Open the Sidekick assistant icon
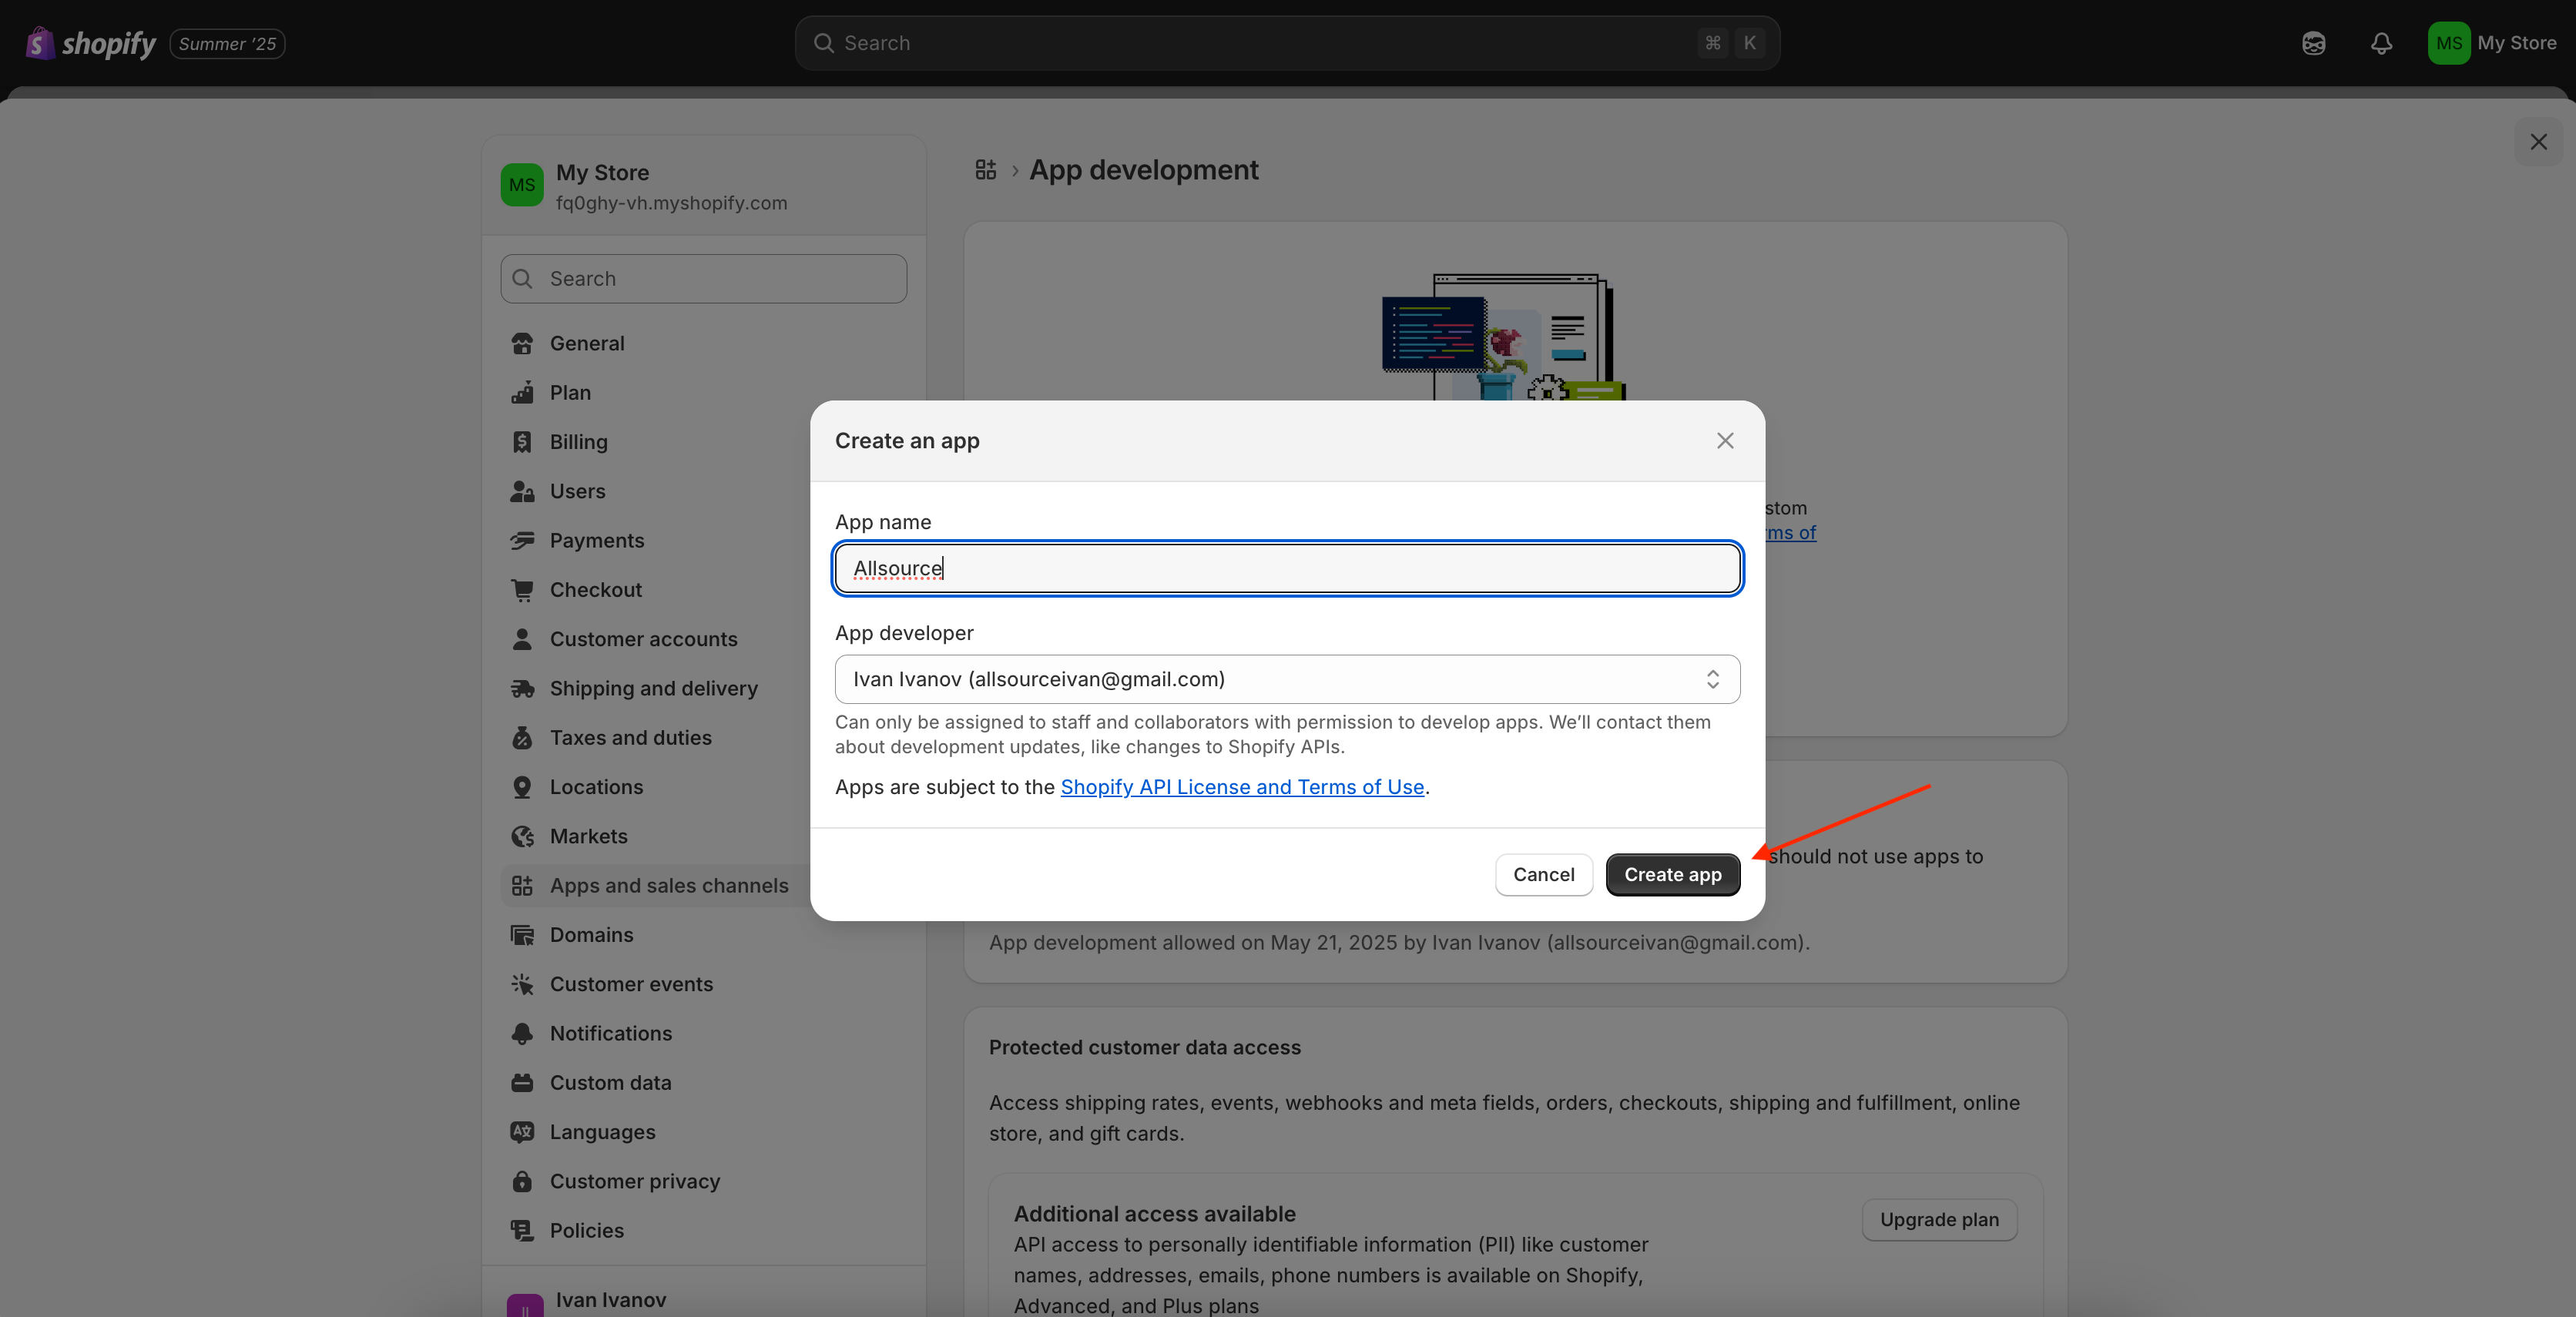The height and width of the screenshot is (1317, 2576). tap(2313, 43)
